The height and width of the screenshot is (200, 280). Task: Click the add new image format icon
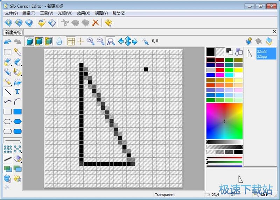[249, 41]
